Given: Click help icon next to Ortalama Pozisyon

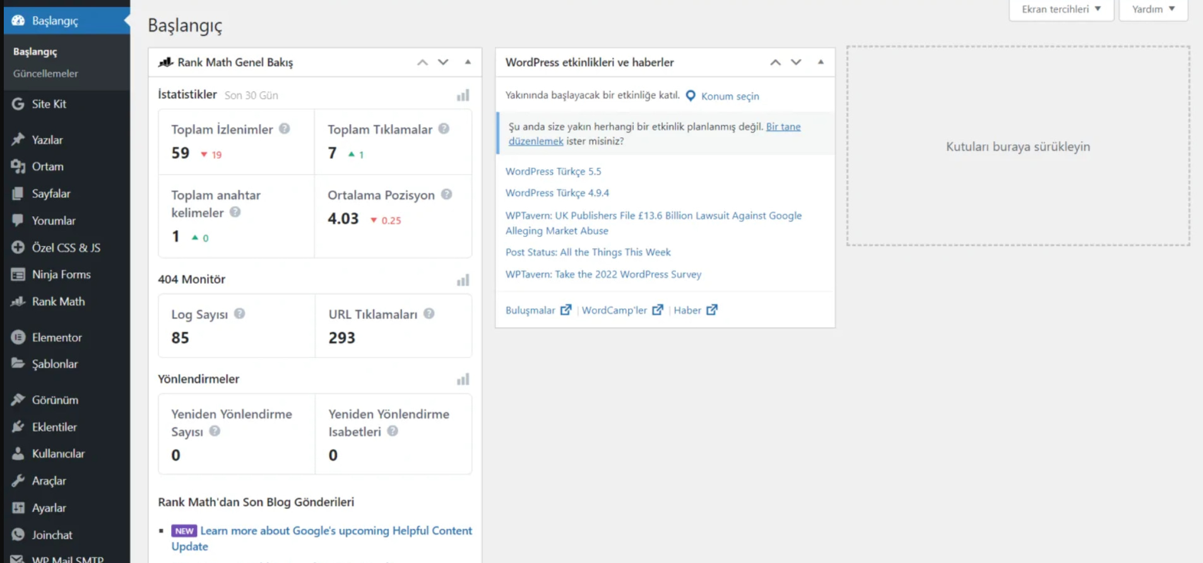Looking at the screenshot, I should pyautogui.click(x=446, y=194).
